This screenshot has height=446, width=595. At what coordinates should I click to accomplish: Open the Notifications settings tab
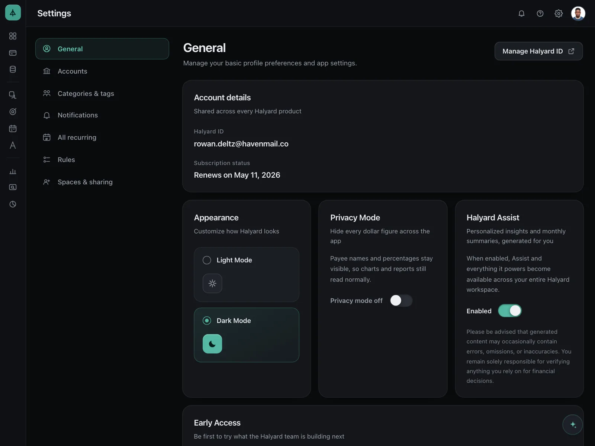point(102,115)
